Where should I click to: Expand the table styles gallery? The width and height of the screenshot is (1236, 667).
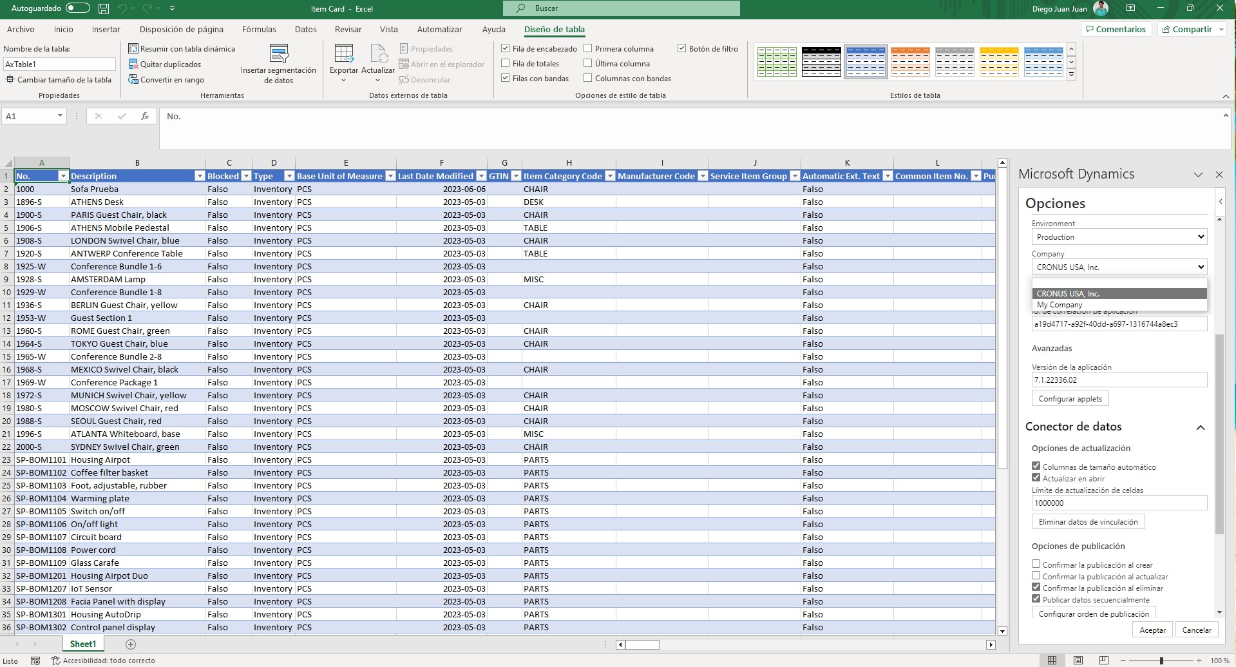point(1072,75)
